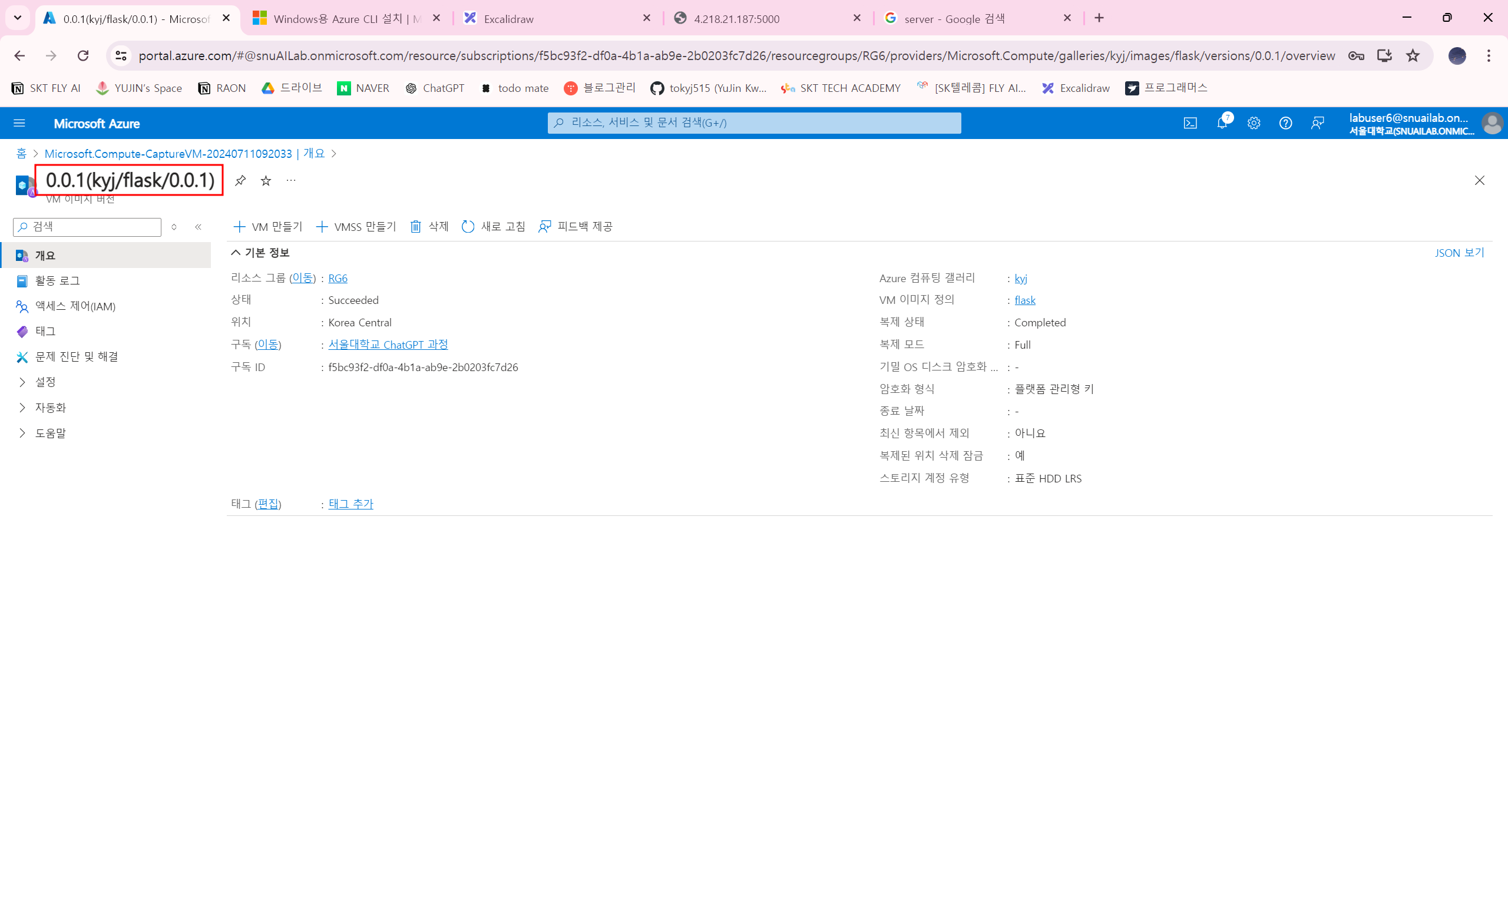The height and width of the screenshot is (900, 1508).
Task: Click the feedback icon in top bar
Action: [1317, 123]
